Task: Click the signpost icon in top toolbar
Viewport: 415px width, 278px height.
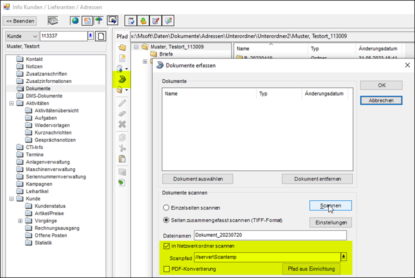Action: (x=99, y=21)
